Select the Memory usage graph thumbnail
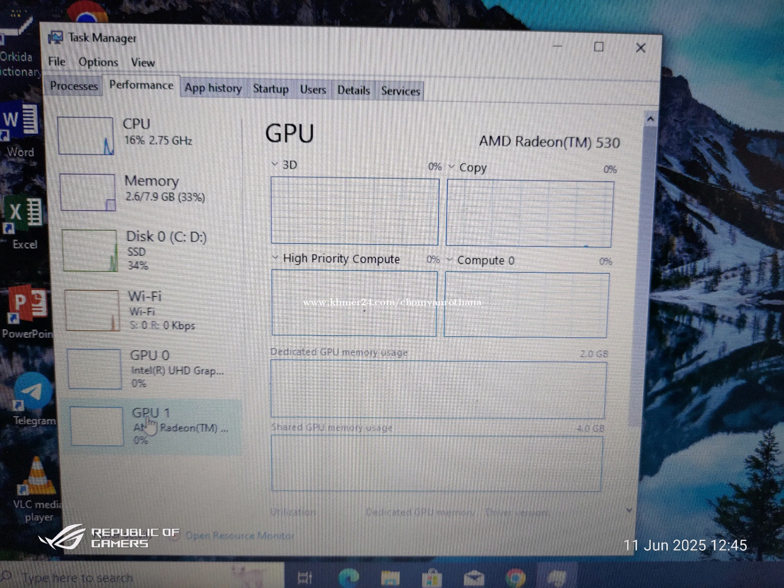The image size is (784, 588). 87,192
